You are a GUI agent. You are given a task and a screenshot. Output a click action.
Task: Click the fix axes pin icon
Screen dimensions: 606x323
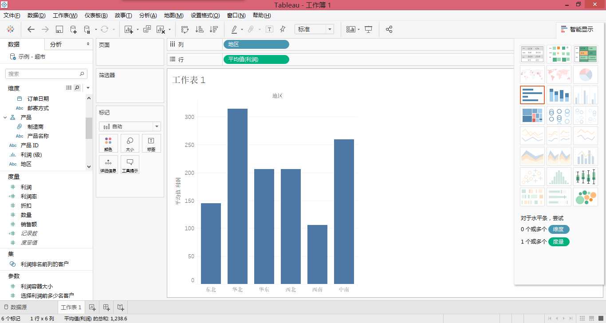tap(283, 29)
